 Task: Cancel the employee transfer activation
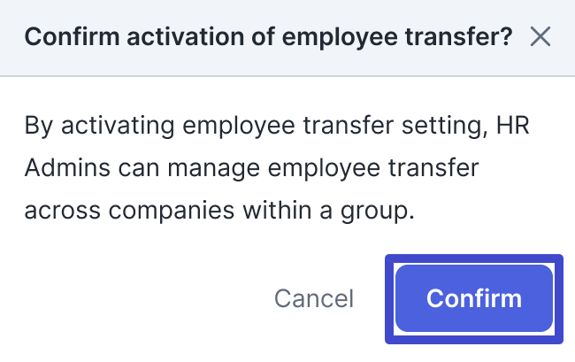point(314,298)
